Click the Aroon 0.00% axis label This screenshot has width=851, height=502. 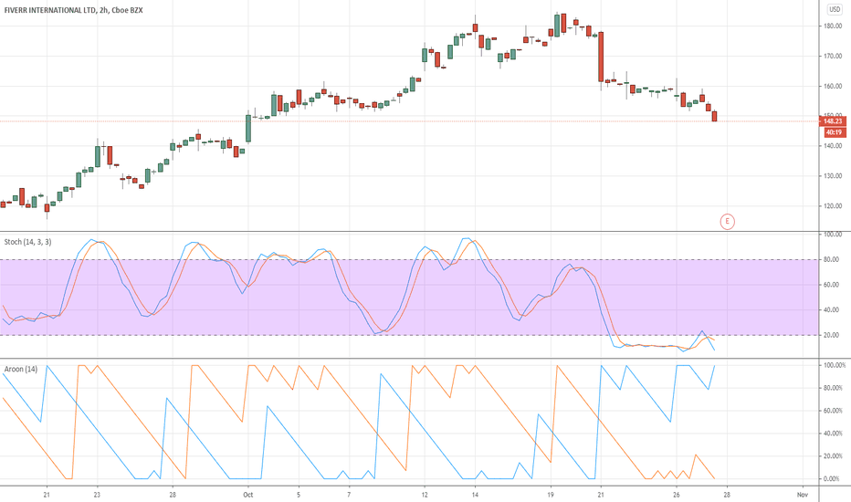point(833,479)
